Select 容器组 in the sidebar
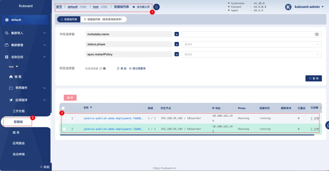Image resolution: width=329 pixels, height=171 pixels. tap(18, 122)
